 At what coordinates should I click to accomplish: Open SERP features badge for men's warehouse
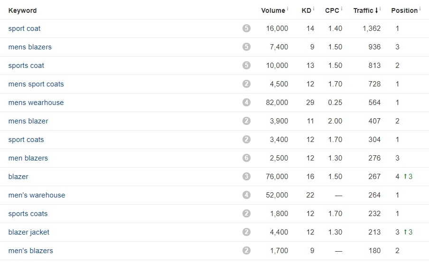point(246,195)
